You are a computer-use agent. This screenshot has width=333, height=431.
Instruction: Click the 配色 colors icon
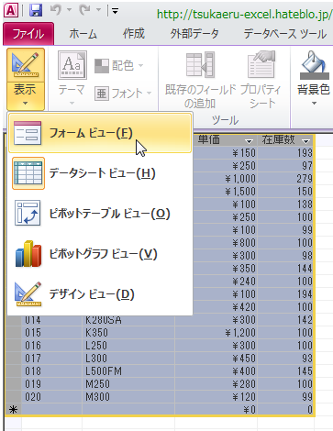(x=102, y=66)
